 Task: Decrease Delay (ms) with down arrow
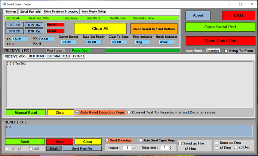[x=171, y=149]
